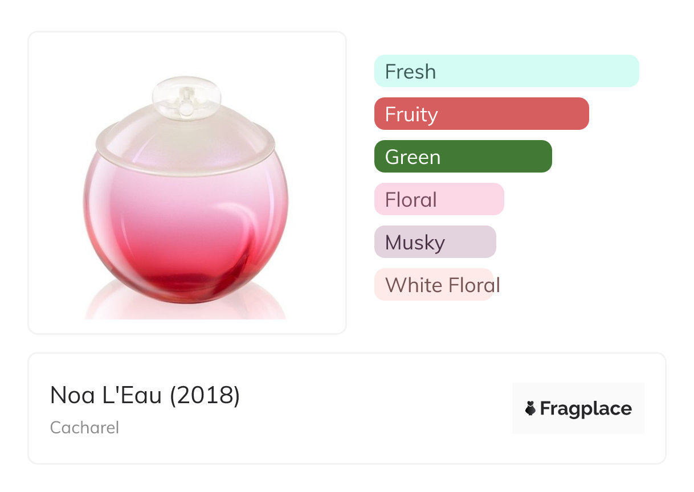Open the Cacharel brand name link
The width and height of the screenshot is (694, 492).
(84, 428)
